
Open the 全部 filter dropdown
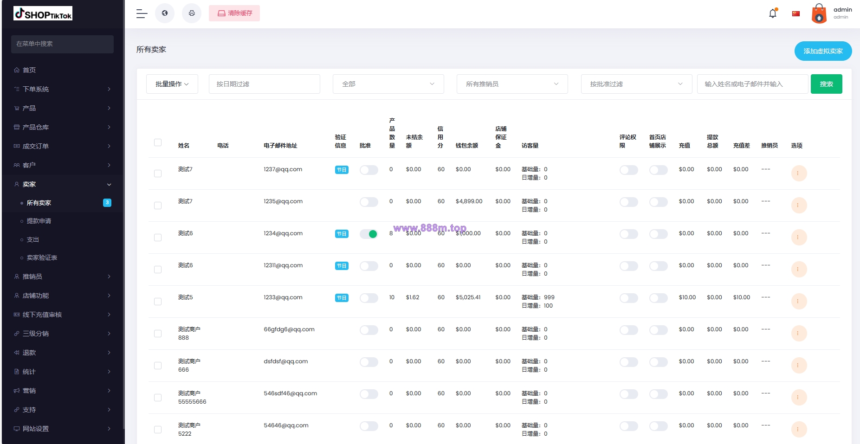(388, 84)
